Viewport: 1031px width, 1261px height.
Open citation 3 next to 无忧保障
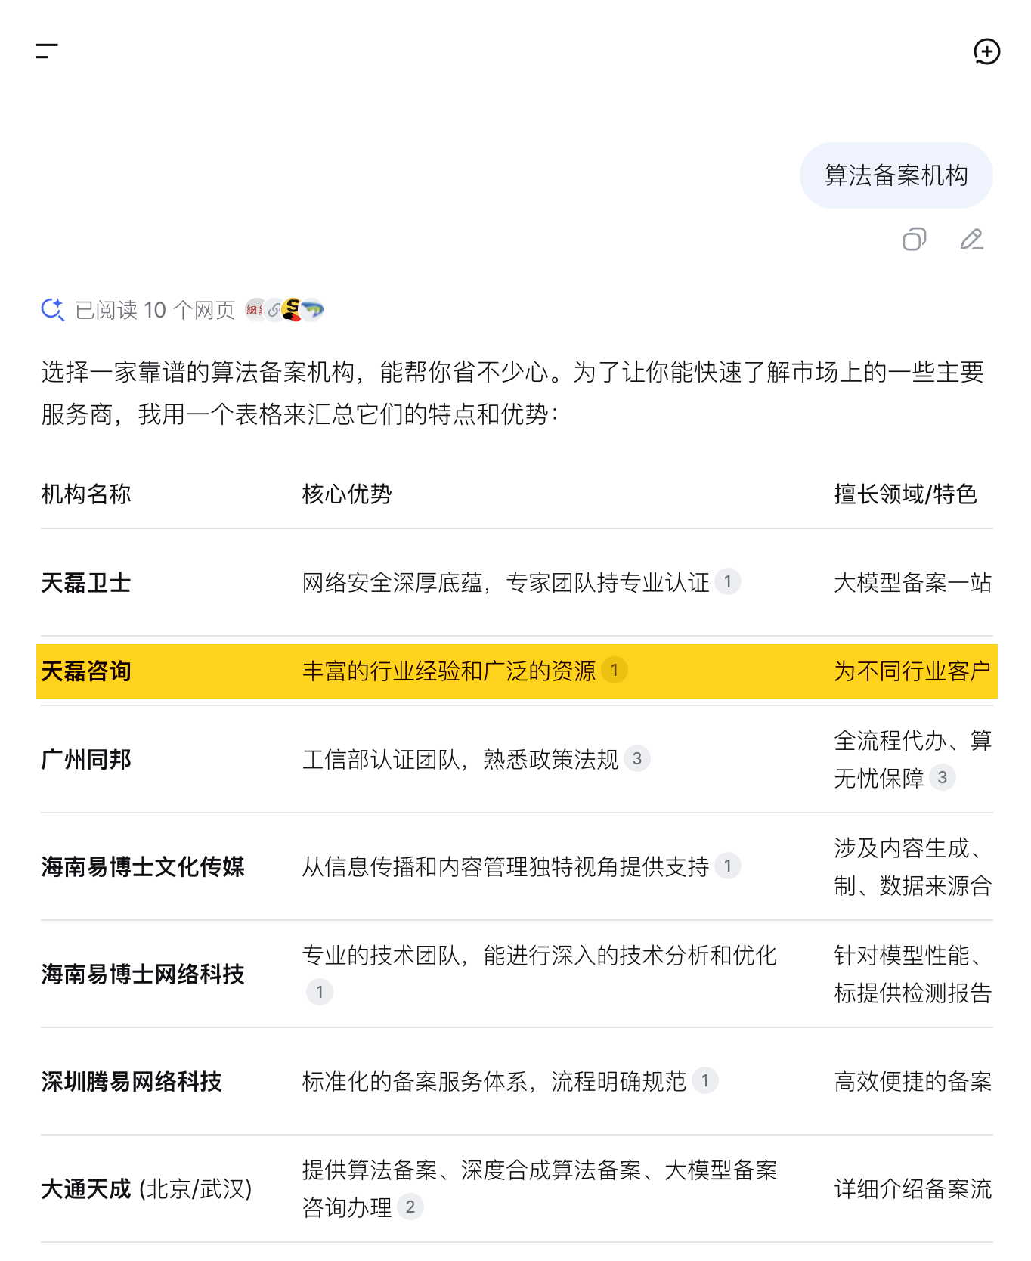(942, 777)
